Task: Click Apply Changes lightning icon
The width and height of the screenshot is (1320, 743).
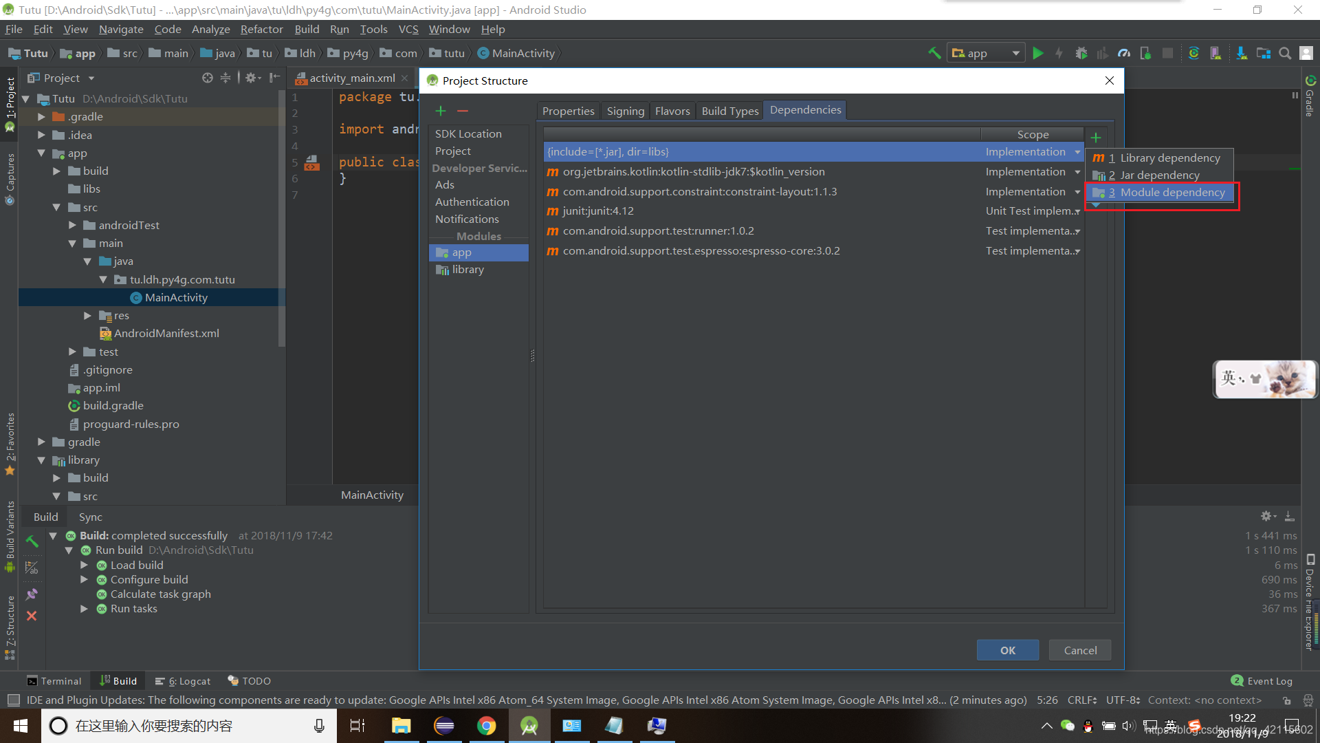Action: [1059, 53]
